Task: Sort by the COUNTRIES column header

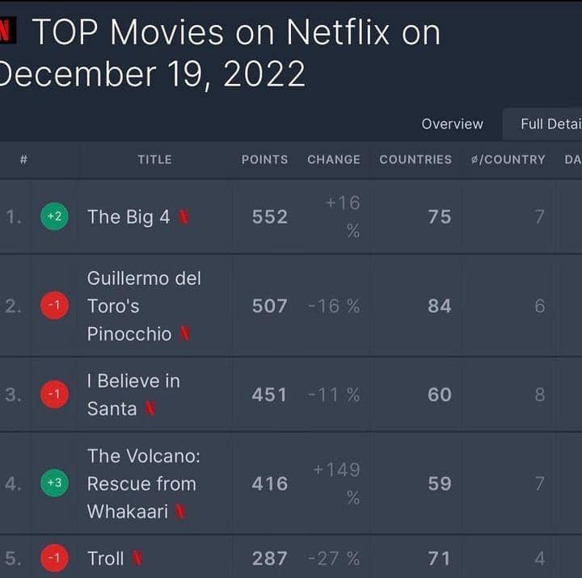Action: click(x=415, y=160)
